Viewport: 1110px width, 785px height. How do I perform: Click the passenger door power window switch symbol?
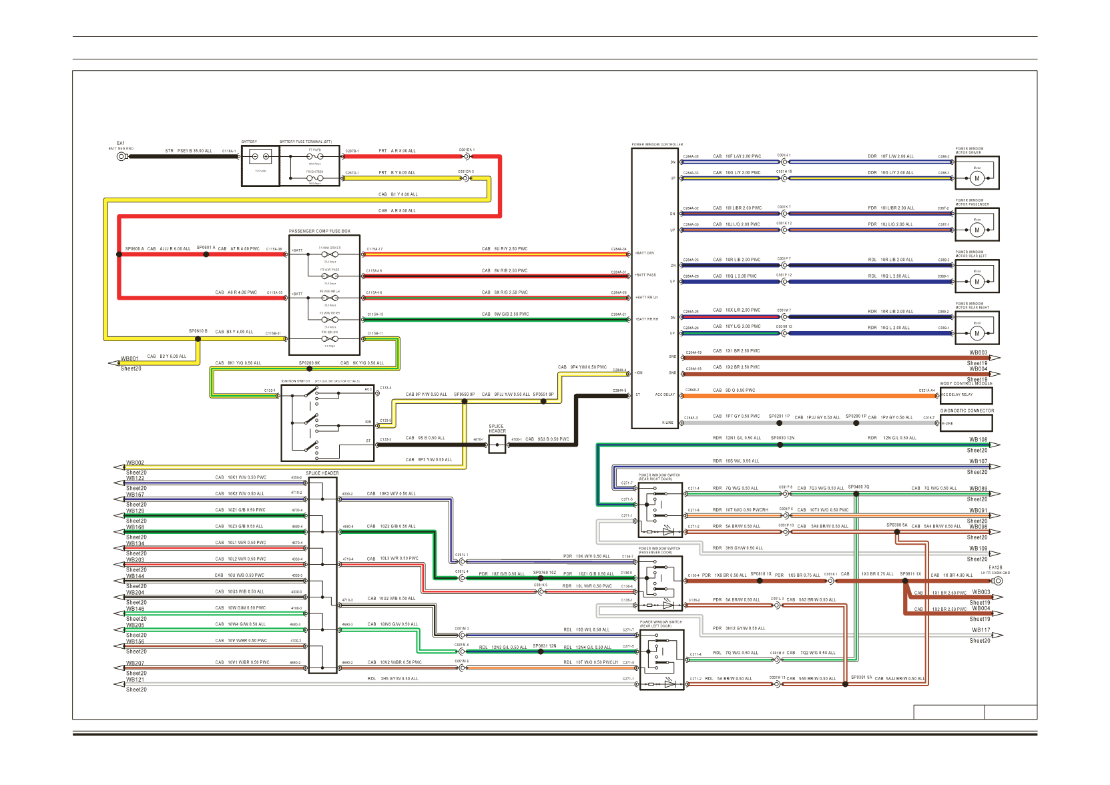661,583
